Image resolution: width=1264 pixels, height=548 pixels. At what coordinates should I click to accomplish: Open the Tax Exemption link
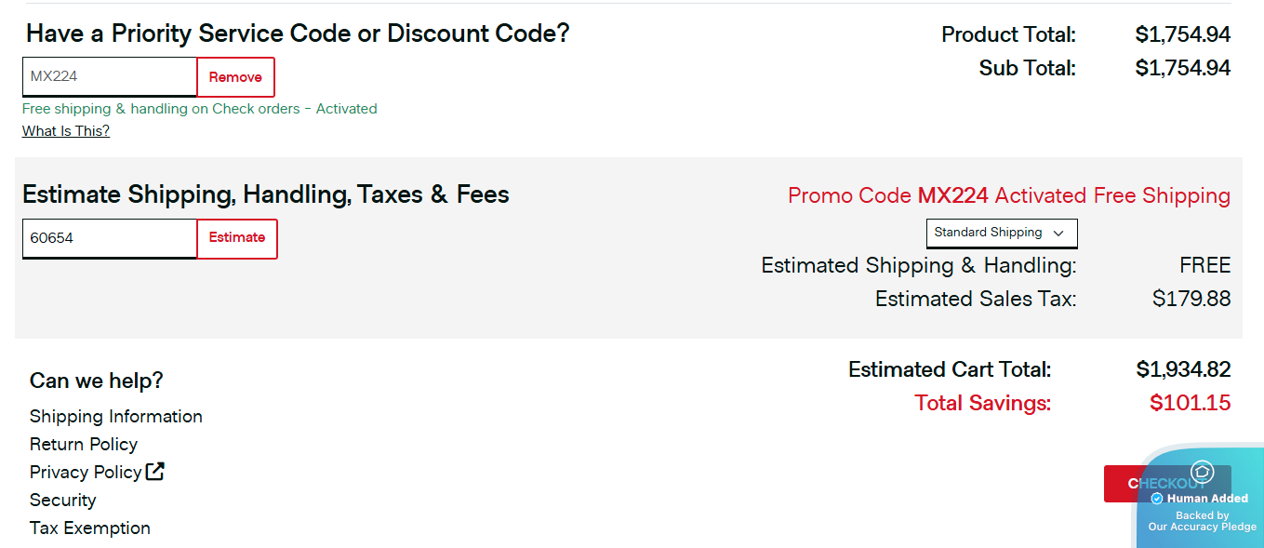pos(90,528)
